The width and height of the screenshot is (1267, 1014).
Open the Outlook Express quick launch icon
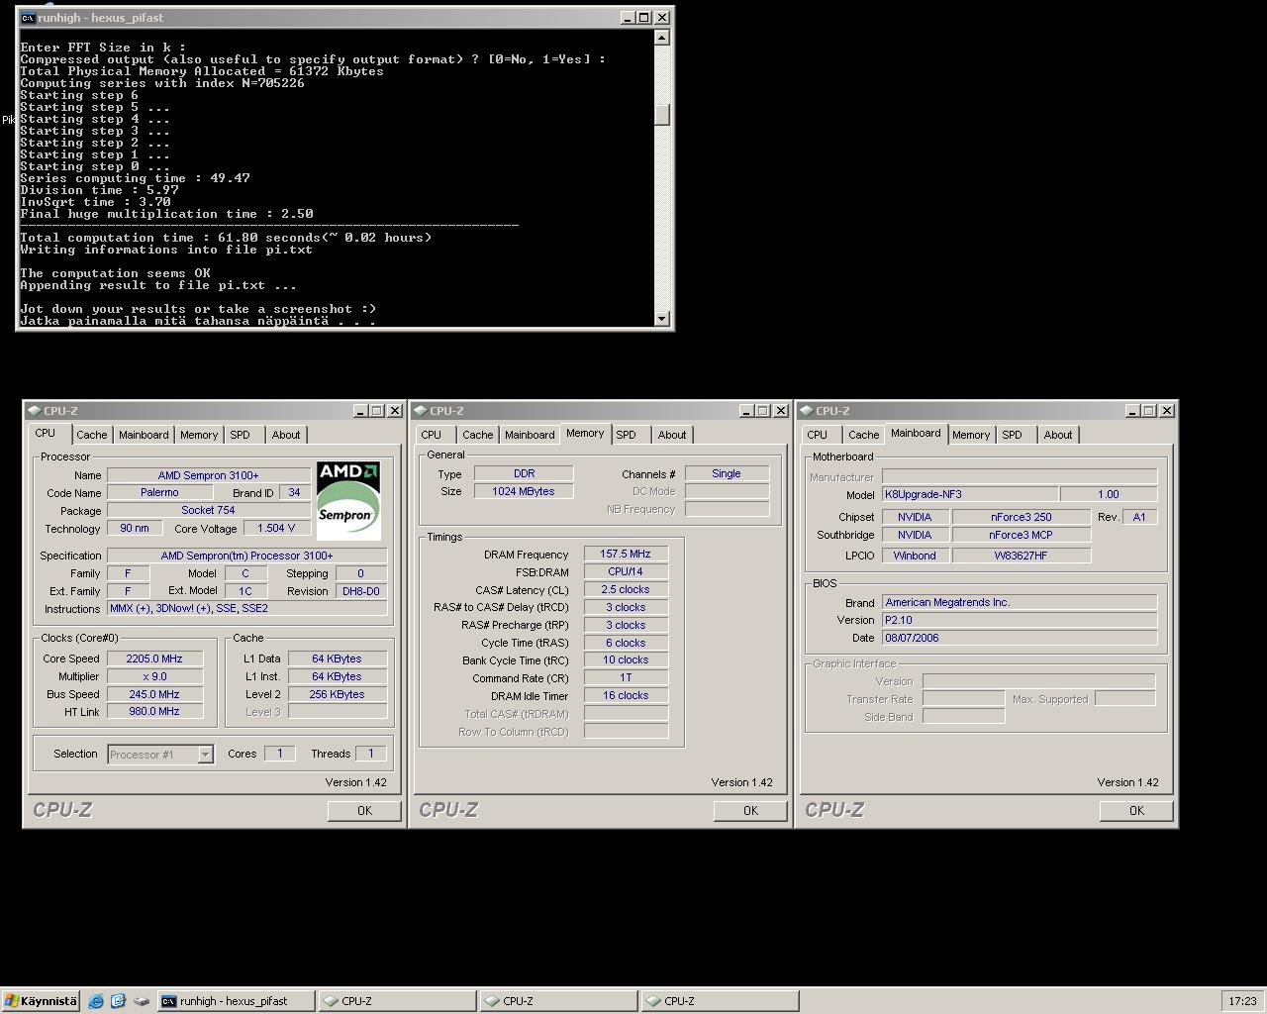point(118,1001)
